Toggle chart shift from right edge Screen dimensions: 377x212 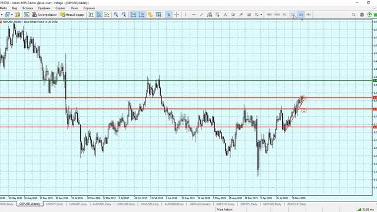click(141, 15)
